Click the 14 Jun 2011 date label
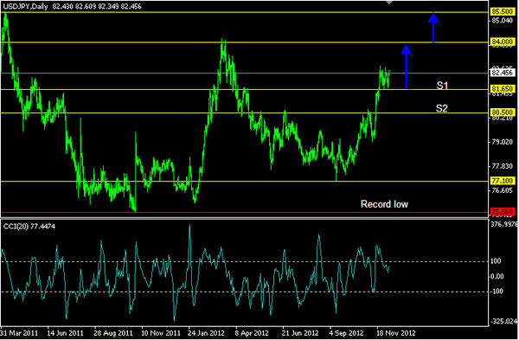The height and width of the screenshot is (340, 519). coord(65,333)
